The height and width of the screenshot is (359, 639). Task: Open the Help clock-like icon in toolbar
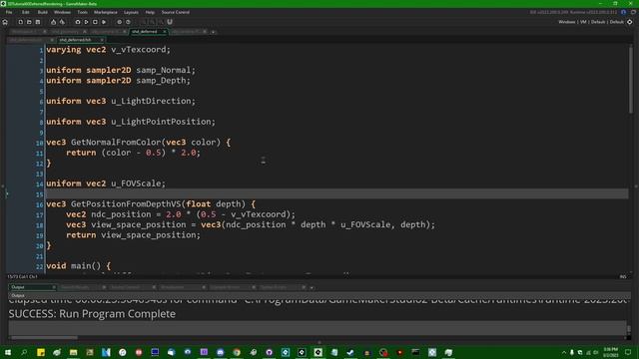pos(128,22)
